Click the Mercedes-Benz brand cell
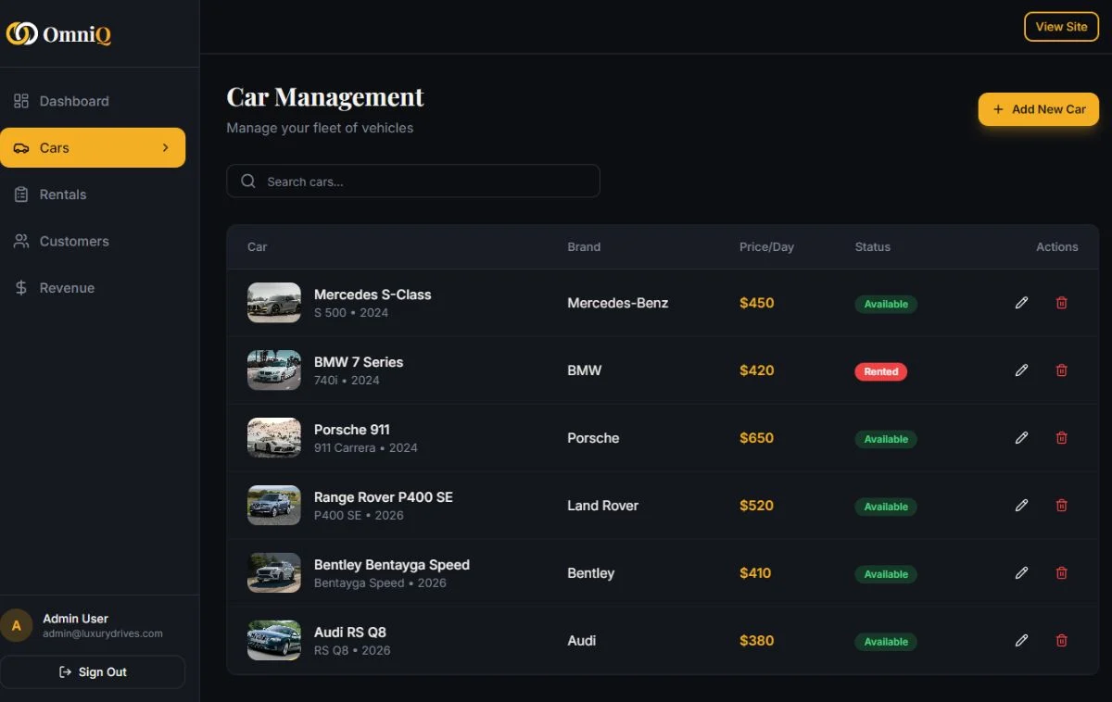 click(x=618, y=303)
